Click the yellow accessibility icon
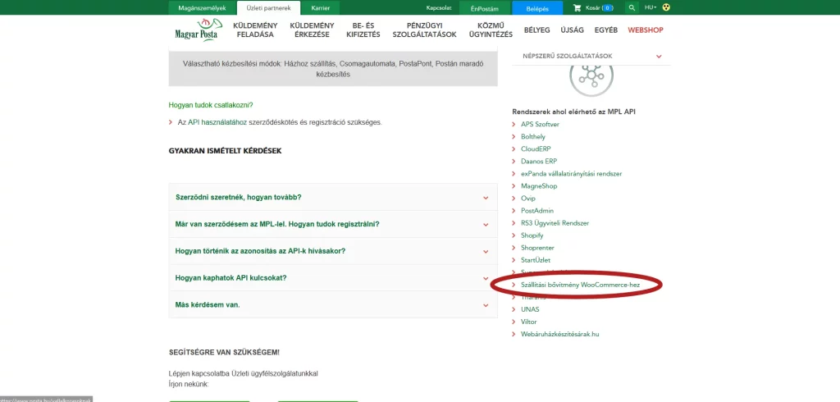Viewport: 840px width, 402px height. point(666,7)
